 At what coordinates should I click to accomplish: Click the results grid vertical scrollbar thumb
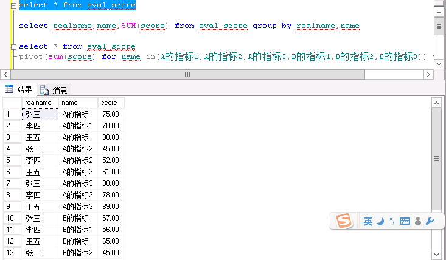click(x=436, y=159)
